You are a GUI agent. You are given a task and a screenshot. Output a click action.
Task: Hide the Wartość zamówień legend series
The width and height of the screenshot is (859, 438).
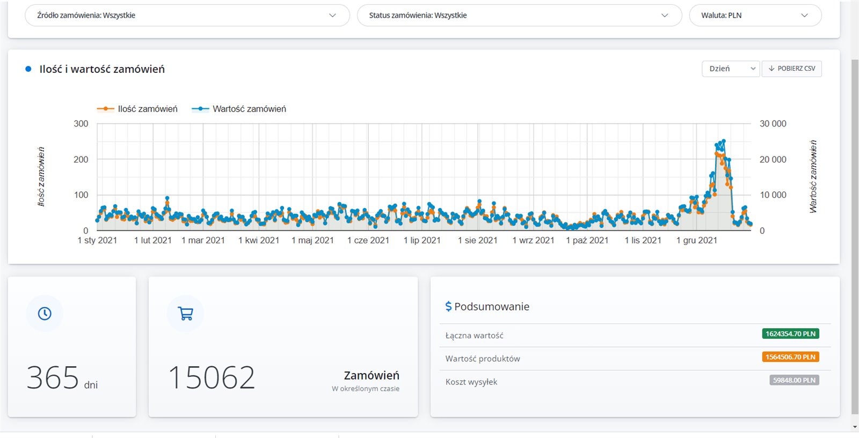click(x=239, y=109)
